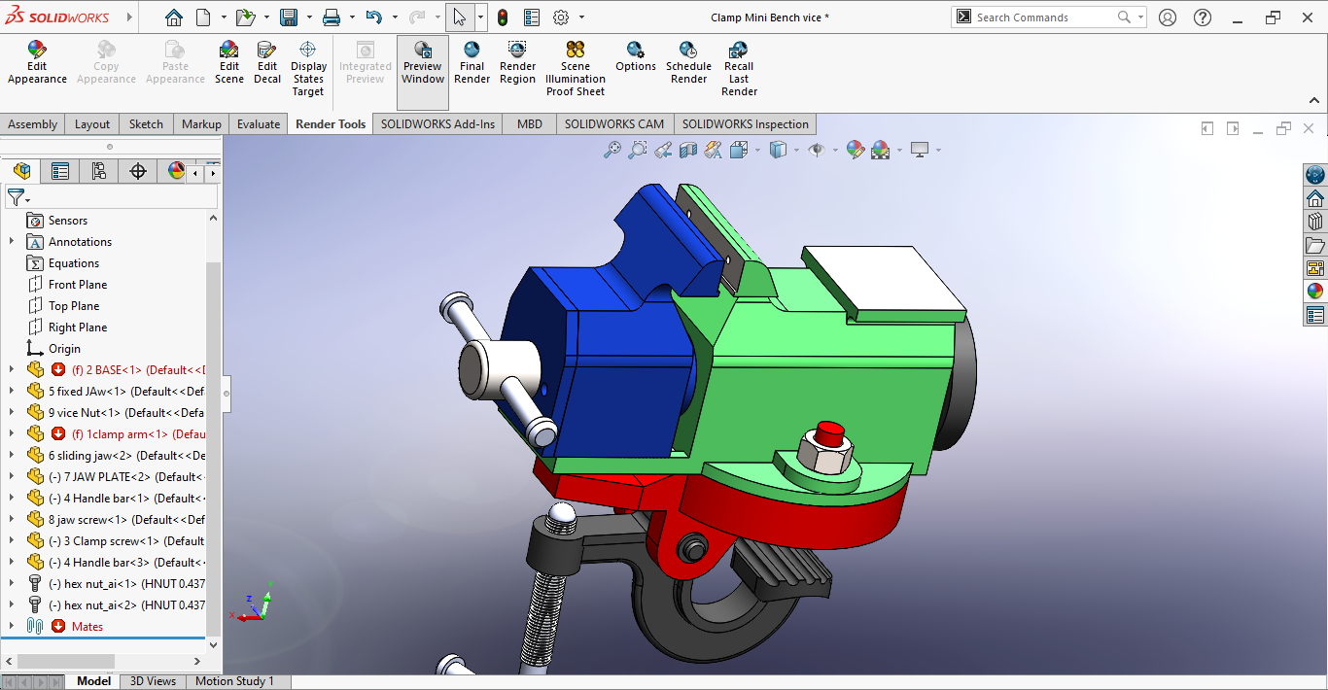This screenshot has height=690, width=1328.
Task: Click the Search Commands input field
Action: [x=1040, y=17]
